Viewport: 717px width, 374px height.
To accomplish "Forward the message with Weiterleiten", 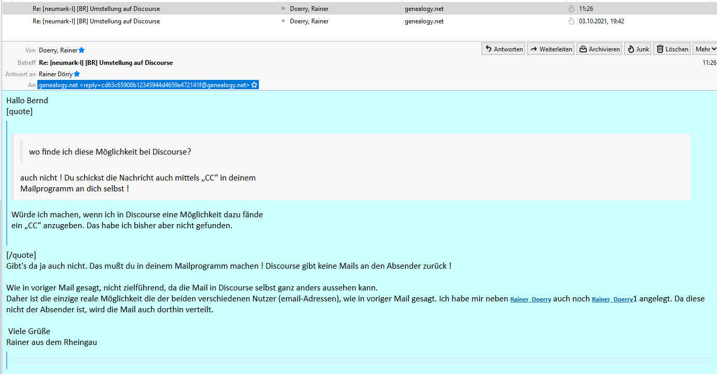I will click(x=550, y=49).
